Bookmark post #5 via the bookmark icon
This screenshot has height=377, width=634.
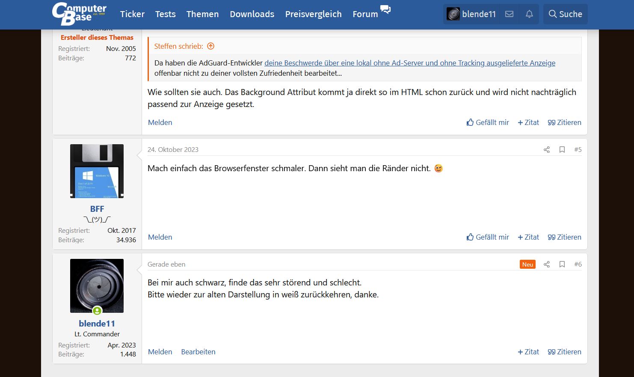(562, 149)
